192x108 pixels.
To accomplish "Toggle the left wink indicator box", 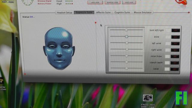I will (168, 43).
